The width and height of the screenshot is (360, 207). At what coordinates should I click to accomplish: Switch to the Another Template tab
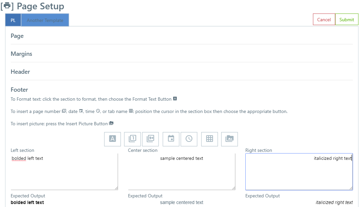[45, 20]
